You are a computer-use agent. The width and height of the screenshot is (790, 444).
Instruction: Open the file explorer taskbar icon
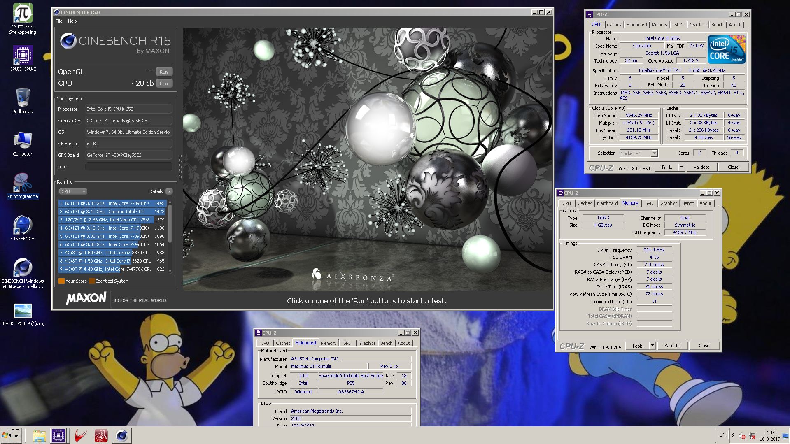40,436
